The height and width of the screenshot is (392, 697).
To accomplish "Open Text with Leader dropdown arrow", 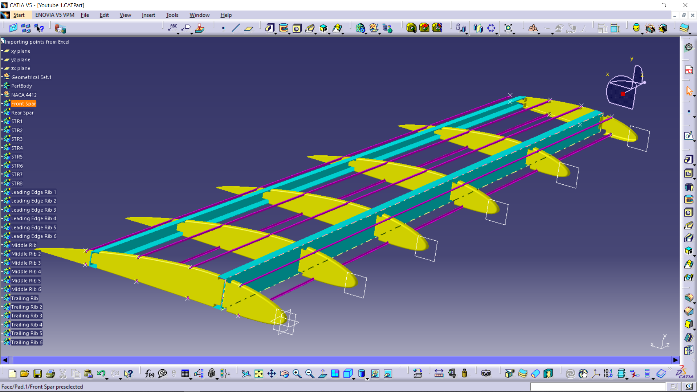I will click(178, 33).
